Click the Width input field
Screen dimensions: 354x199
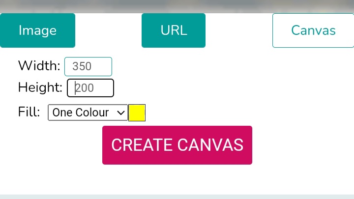tap(88, 66)
